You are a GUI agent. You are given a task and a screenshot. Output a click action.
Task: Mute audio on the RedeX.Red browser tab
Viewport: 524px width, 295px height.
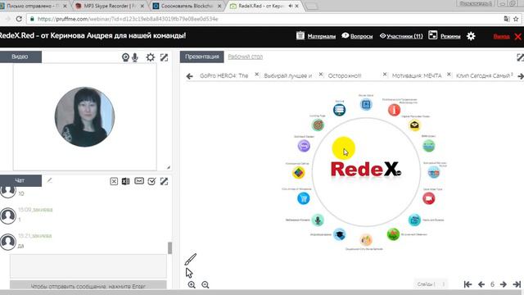pos(291,6)
